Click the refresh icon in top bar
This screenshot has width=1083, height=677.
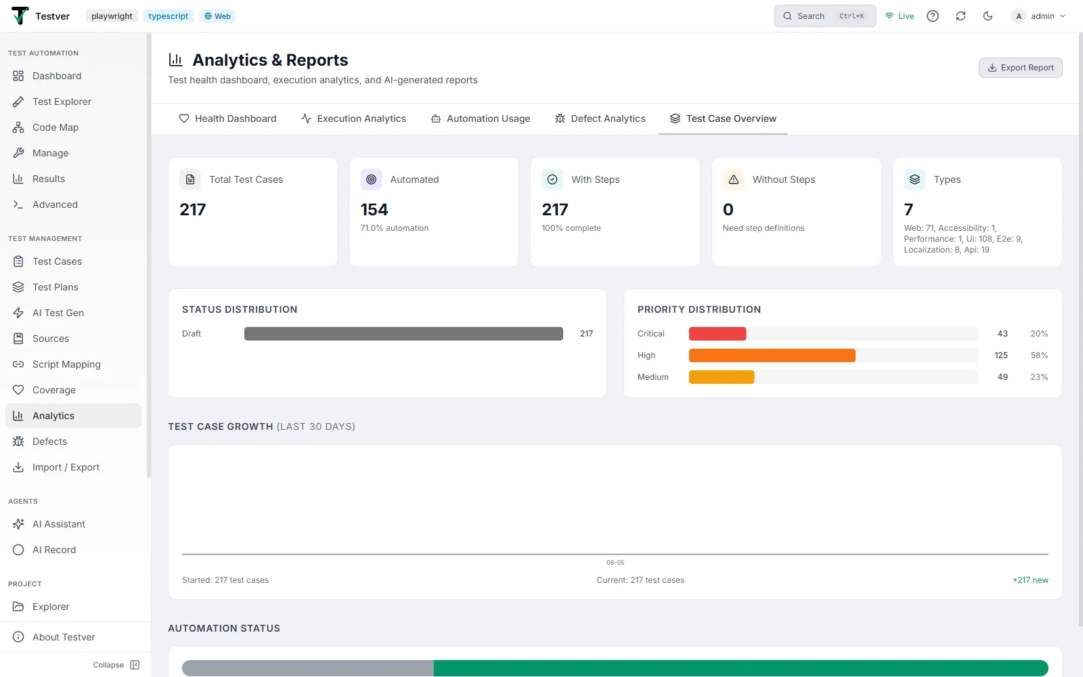pos(960,16)
